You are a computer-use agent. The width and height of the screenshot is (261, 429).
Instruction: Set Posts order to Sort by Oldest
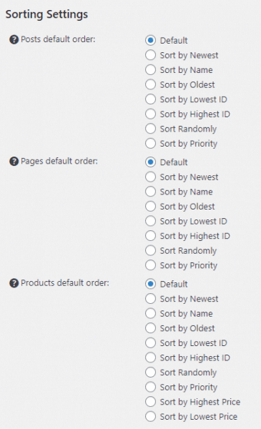(150, 84)
